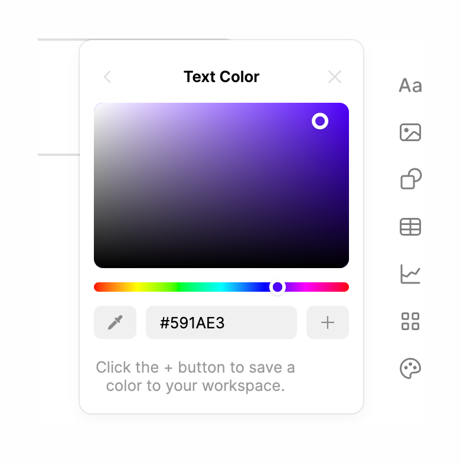The image size is (460, 463).
Task: Click the hue slider's purple handle
Action: [x=278, y=287]
